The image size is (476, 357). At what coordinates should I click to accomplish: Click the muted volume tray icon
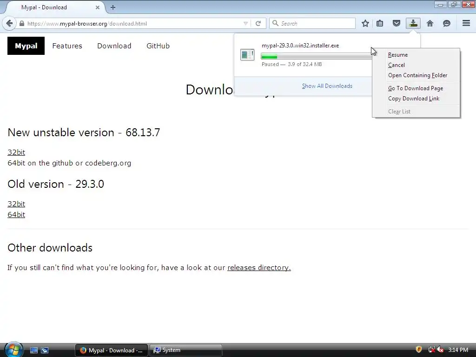[440, 350]
